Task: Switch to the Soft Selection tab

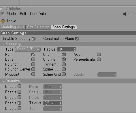Action: pyautogui.click(x=38, y=27)
